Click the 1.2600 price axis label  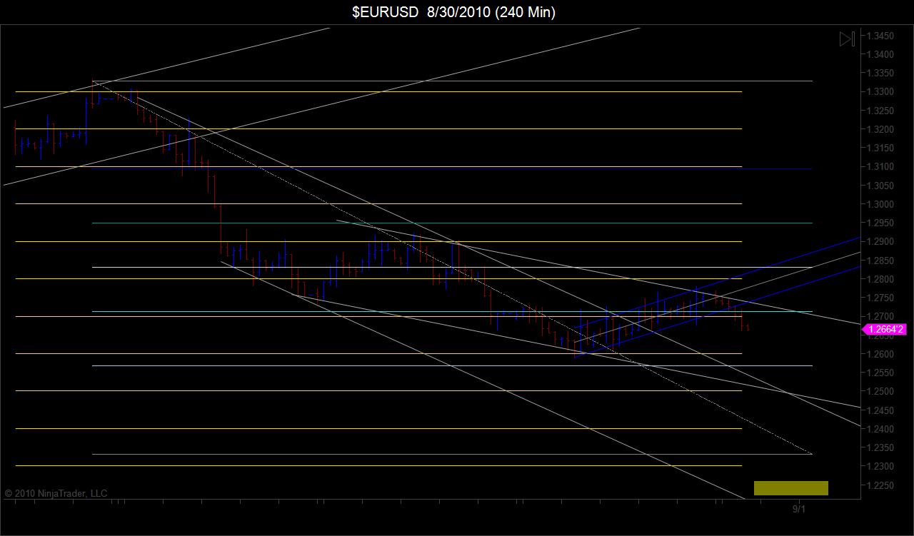880,354
